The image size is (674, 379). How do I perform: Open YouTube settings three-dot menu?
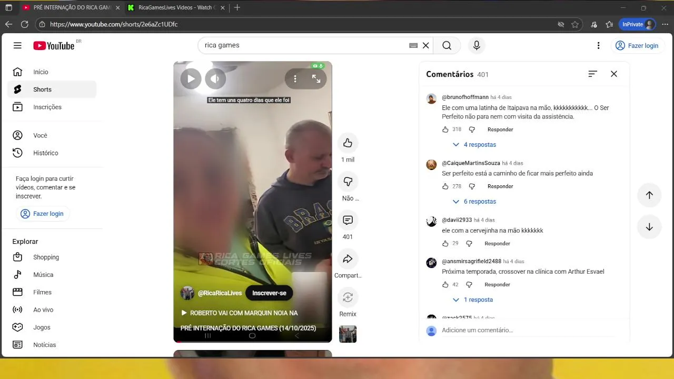[598, 46]
